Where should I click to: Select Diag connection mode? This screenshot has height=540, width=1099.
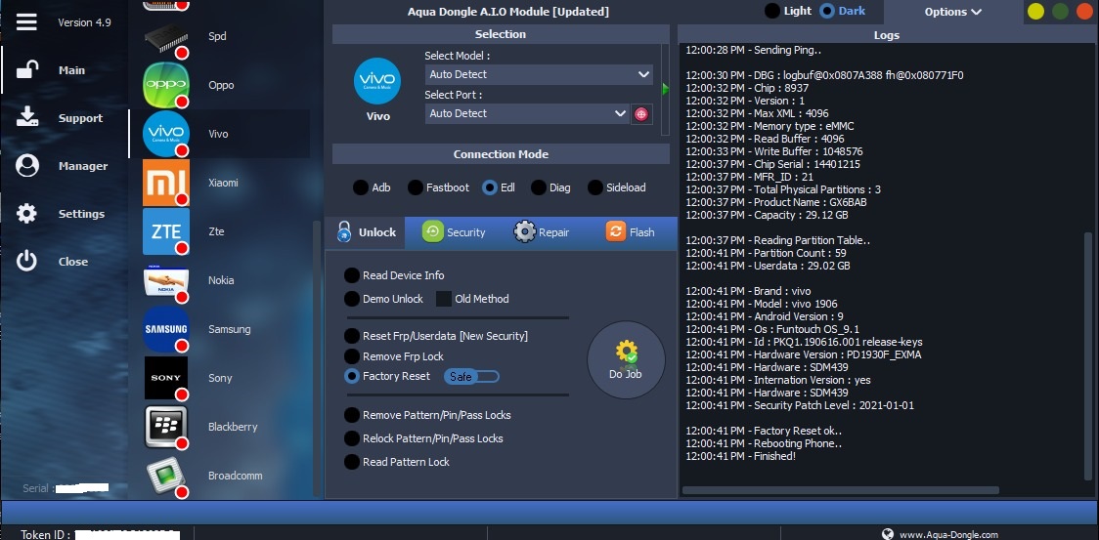pos(550,187)
